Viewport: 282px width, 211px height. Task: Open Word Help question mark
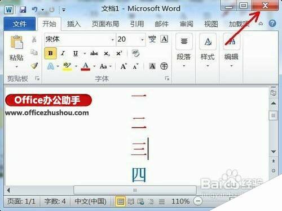(272, 24)
